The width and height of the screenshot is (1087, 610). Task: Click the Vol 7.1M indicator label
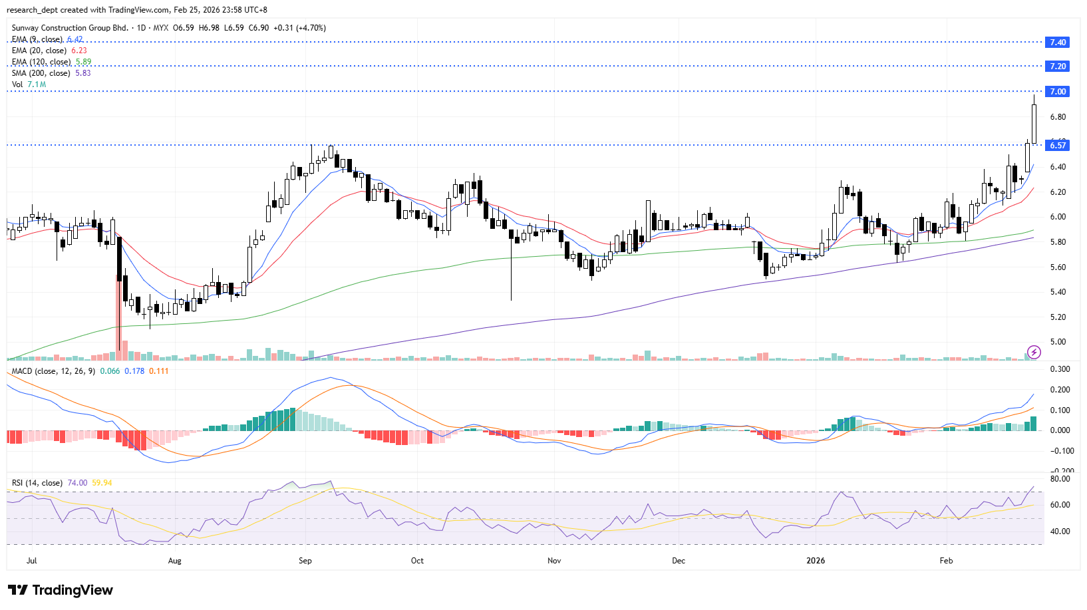pos(29,84)
